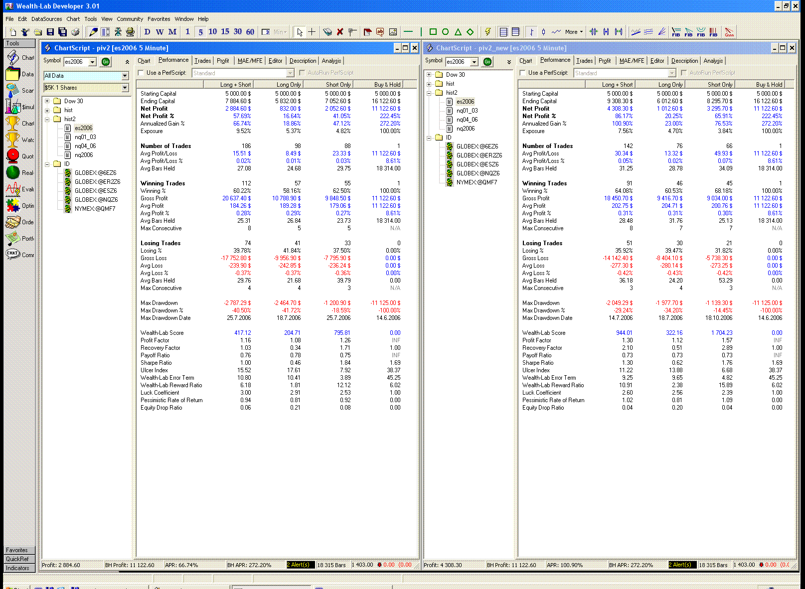Screen dimensions: 805x589
Task: Select the circle drawing tool
Action: click(x=445, y=32)
